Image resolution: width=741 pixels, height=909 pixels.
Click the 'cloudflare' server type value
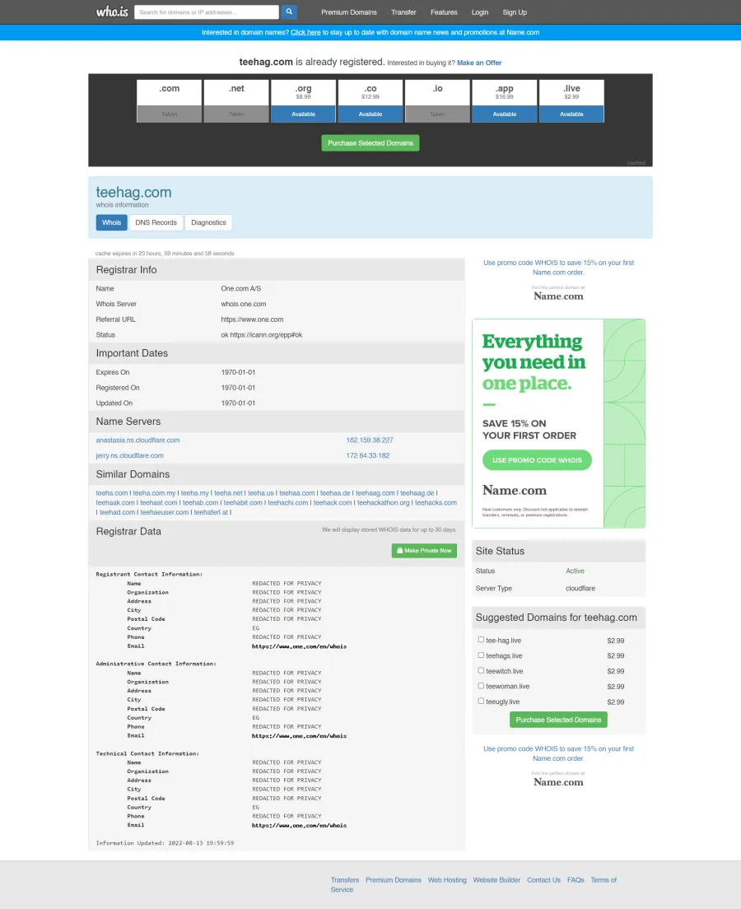(580, 589)
